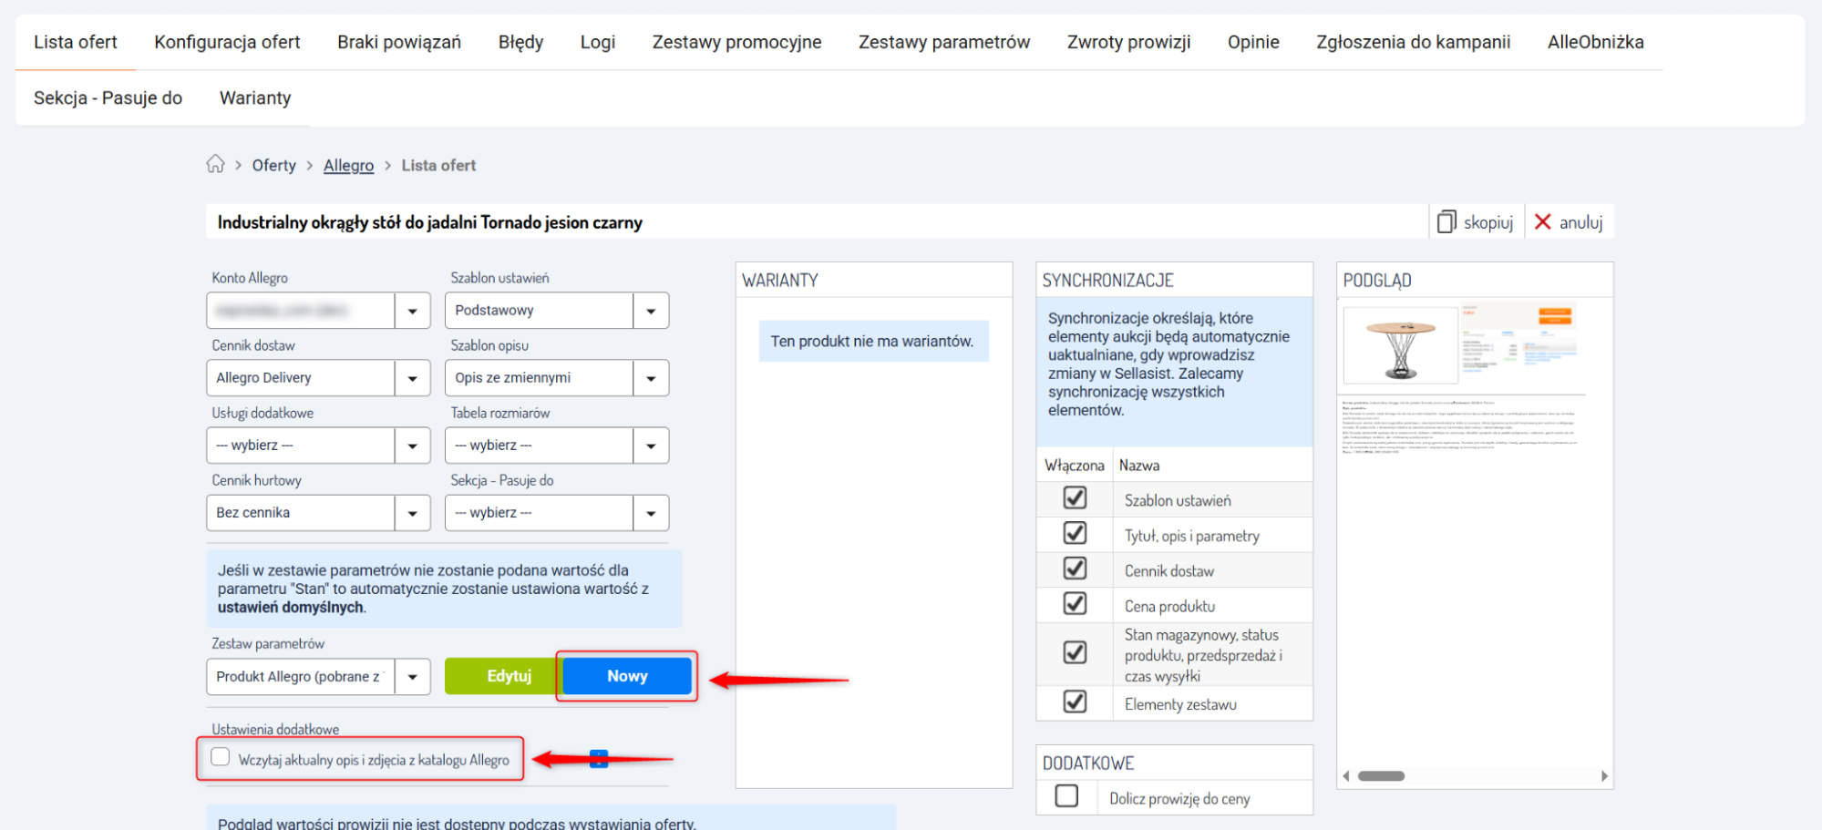This screenshot has width=1822, height=830.
Task: Uncheck the Szablon ustawień synchronization
Action: pos(1075,498)
